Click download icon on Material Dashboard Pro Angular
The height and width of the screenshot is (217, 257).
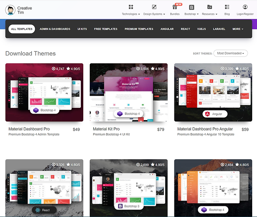coord(222,68)
